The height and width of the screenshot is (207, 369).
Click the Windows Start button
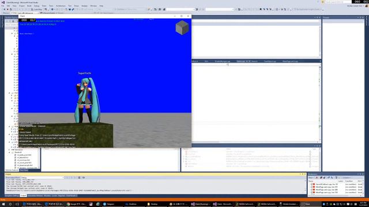click(x=3, y=204)
